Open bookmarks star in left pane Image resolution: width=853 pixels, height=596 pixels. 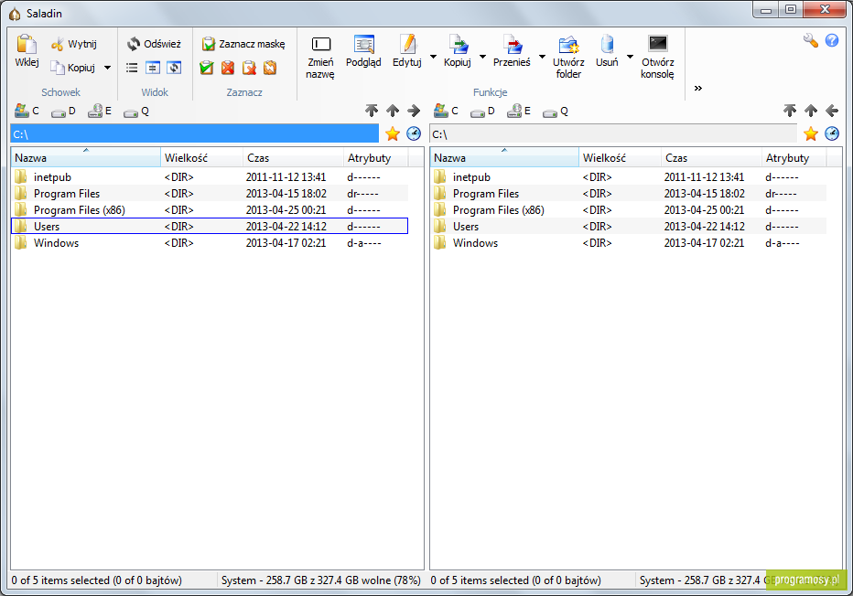pos(393,133)
